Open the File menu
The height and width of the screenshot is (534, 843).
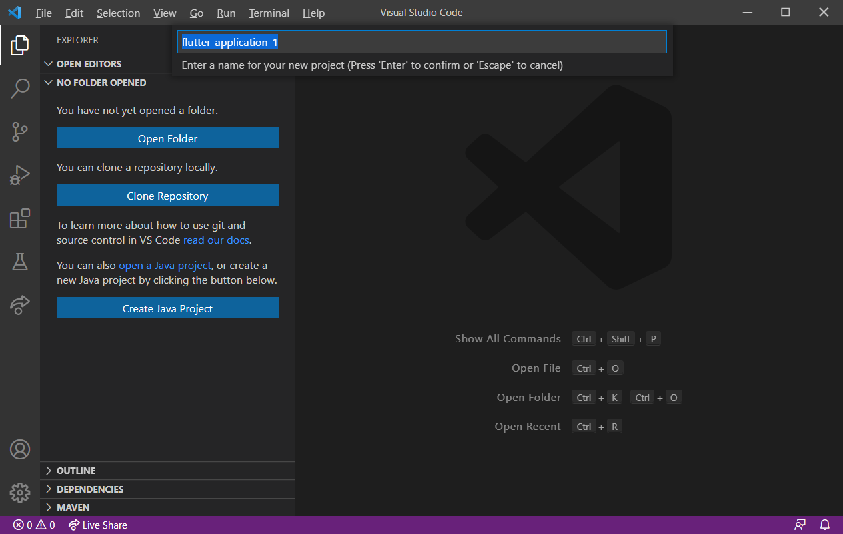point(44,13)
